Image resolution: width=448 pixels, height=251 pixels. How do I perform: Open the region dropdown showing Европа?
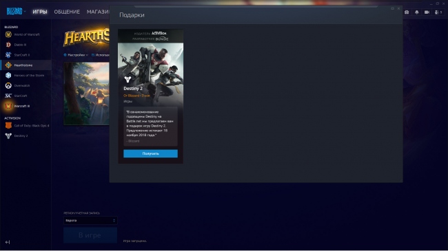point(90,221)
